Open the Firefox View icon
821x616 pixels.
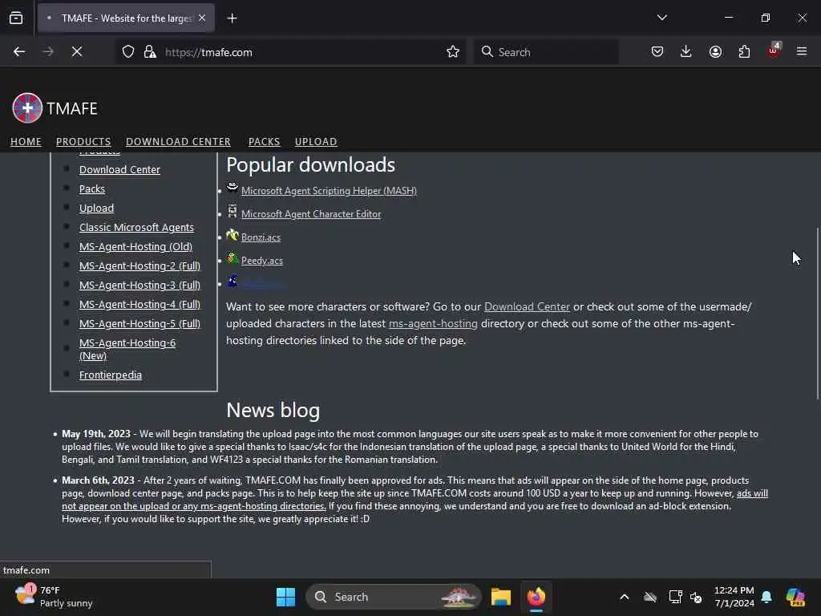pyautogui.click(x=16, y=18)
